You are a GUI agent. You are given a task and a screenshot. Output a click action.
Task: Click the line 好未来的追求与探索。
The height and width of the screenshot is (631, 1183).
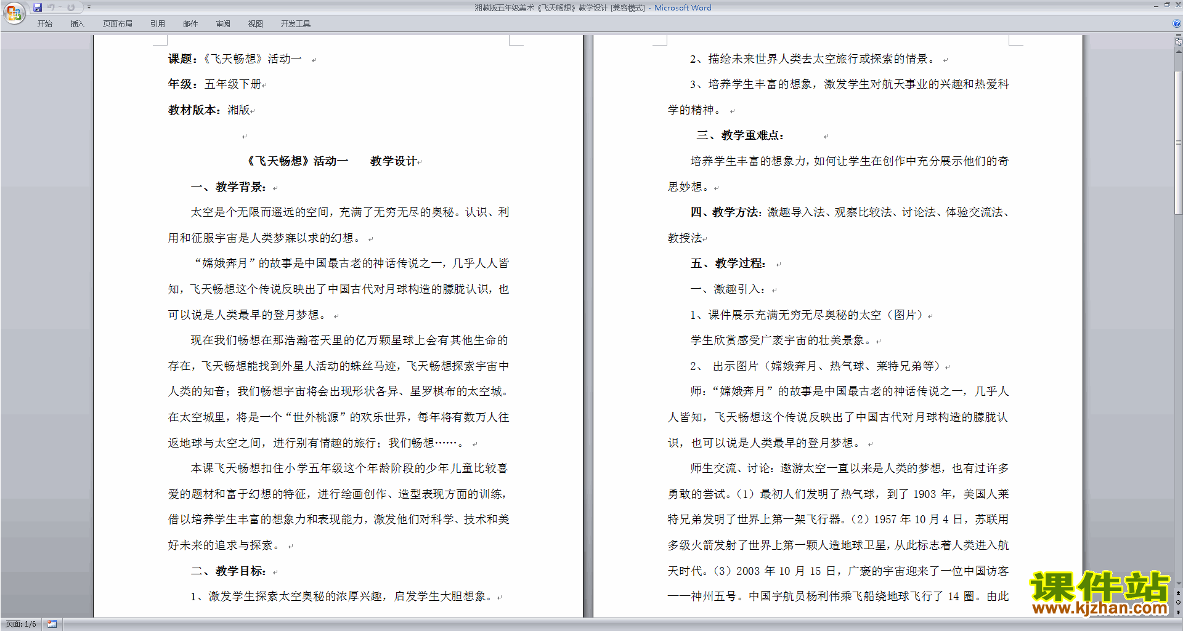(x=226, y=545)
